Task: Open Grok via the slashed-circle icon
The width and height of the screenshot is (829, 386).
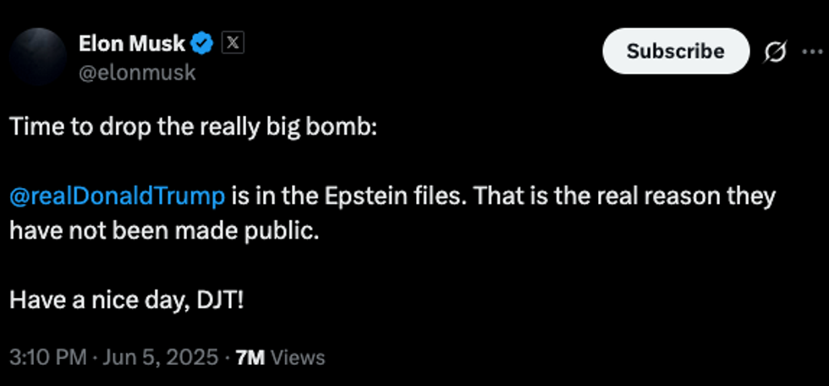Action: click(774, 52)
